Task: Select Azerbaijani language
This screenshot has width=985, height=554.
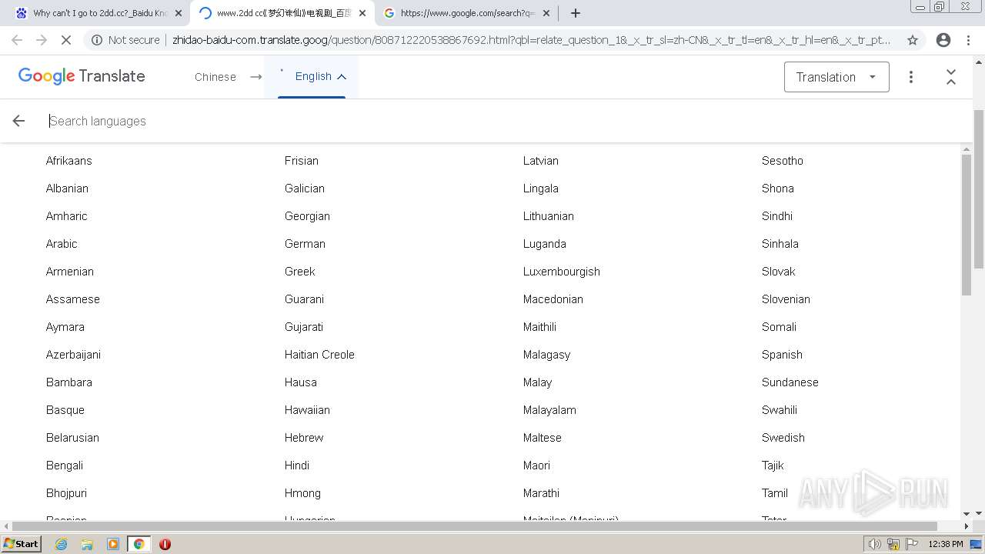Action: [x=73, y=355]
